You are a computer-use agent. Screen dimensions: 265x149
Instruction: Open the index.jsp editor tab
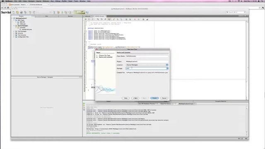[x=87, y=16]
